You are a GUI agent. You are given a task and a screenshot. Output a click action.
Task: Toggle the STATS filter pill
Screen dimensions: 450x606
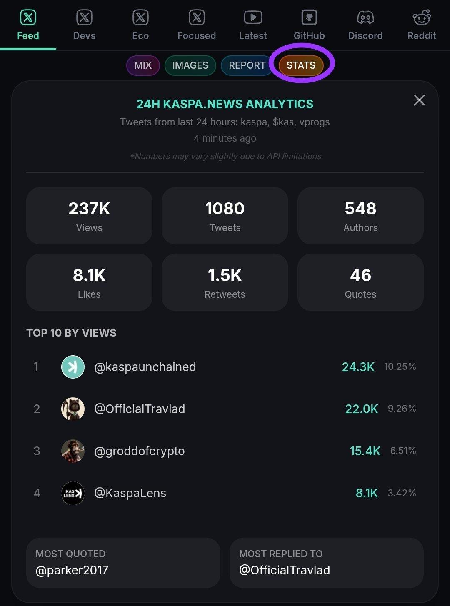pos(301,65)
